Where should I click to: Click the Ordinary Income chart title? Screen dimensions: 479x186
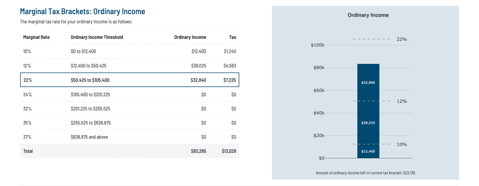tap(368, 15)
